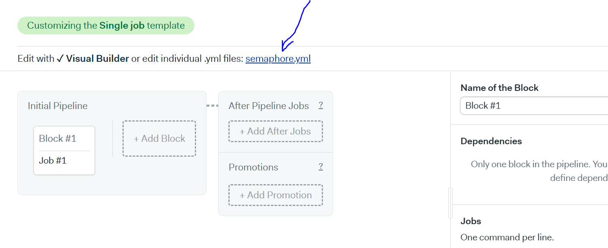This screenshot has width=608, height=248.
Task: Click the dotted connector between pipeline panels
Action: [x=212, y=106]
